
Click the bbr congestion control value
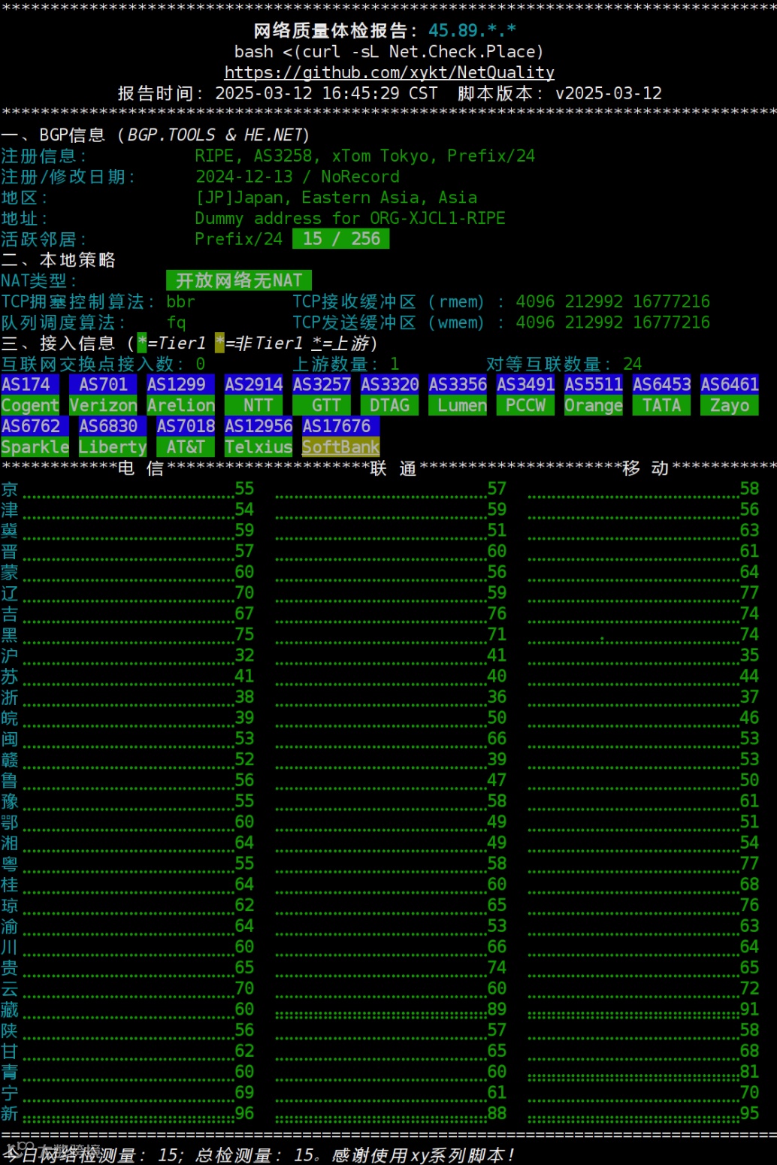pyautogui.click(x=180, y=301)
